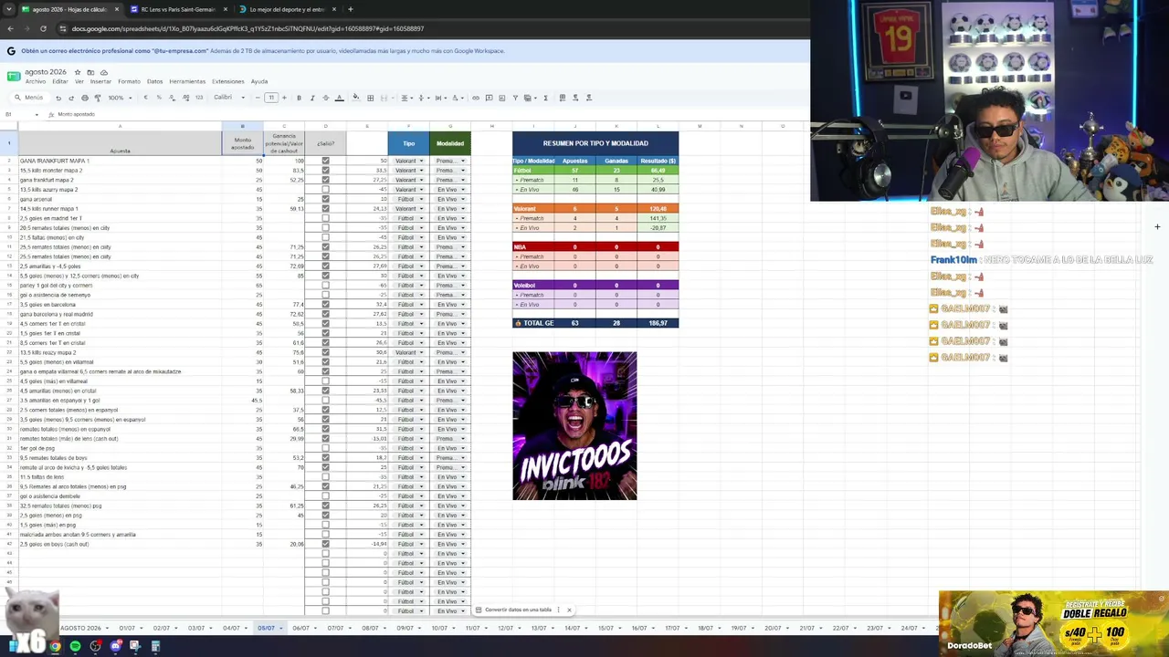Image resolution: width=1169 pixels, height=657 pixels.
Task: Go back in Chrome
Action: [10, 28]
